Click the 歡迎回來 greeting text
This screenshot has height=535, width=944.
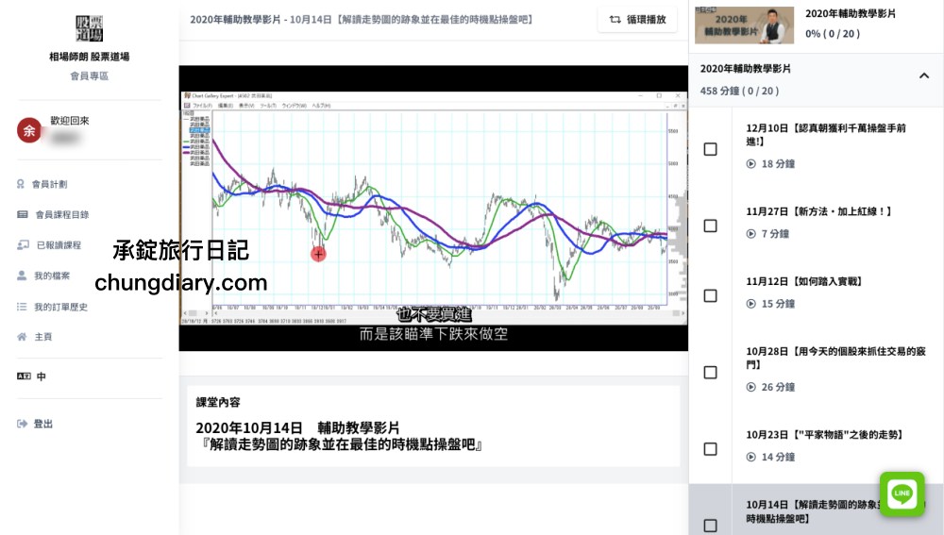point(70,121)
